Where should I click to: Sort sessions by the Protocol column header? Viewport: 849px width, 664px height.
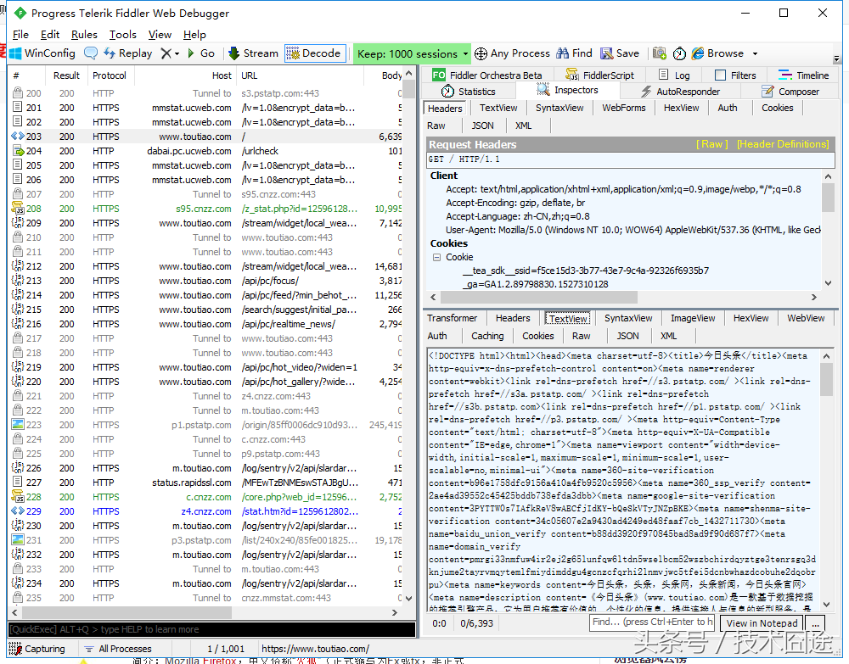(x=110, y=75)
